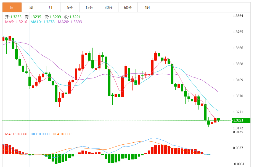
Task: Click the green 1.3221 current price tag
Action: (x=241, y=120)
